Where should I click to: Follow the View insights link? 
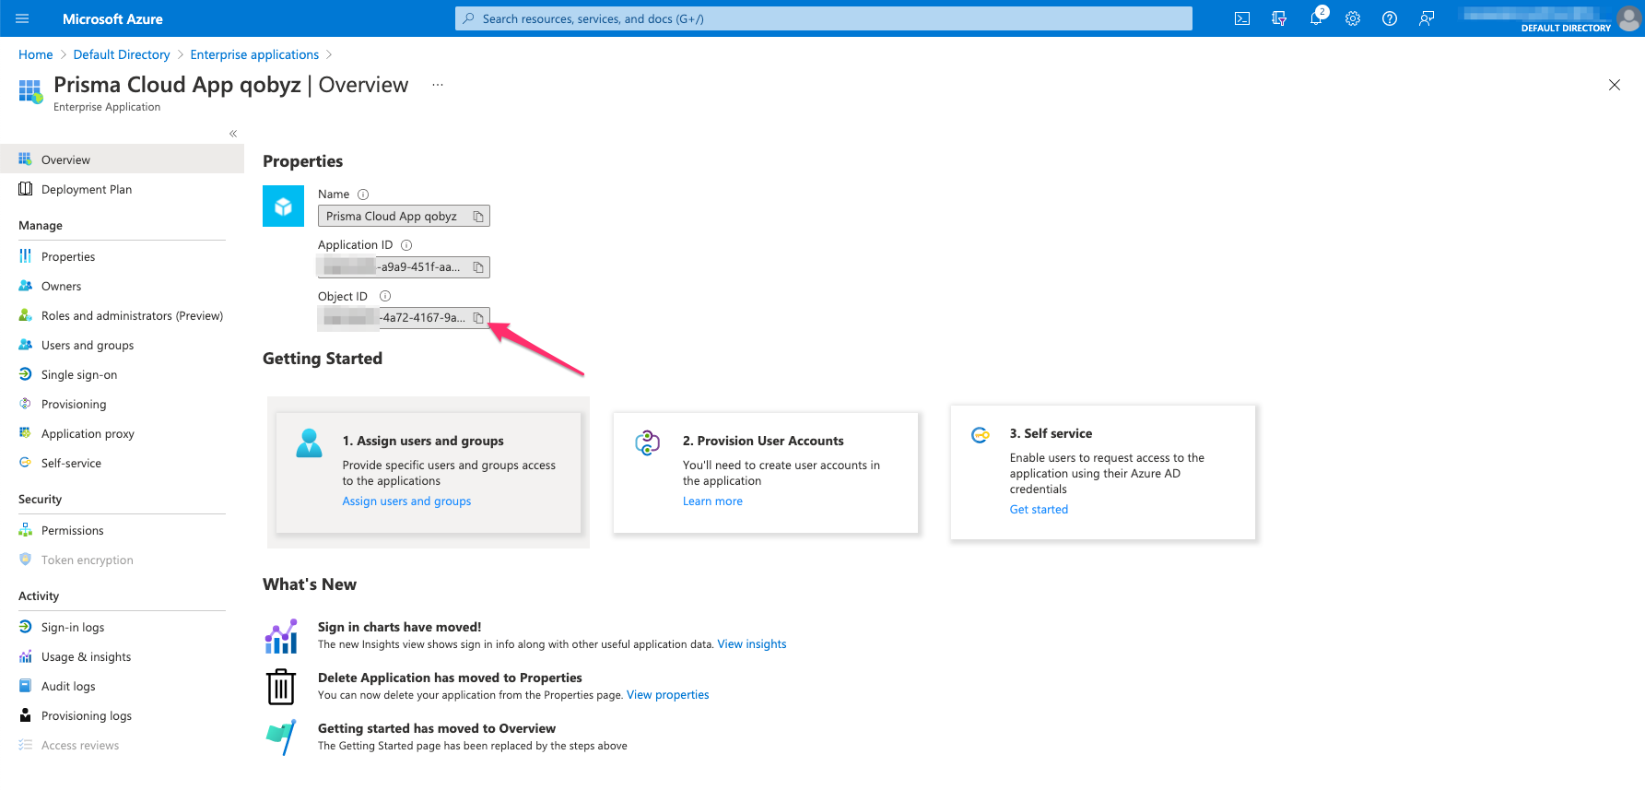click(752, 644)
